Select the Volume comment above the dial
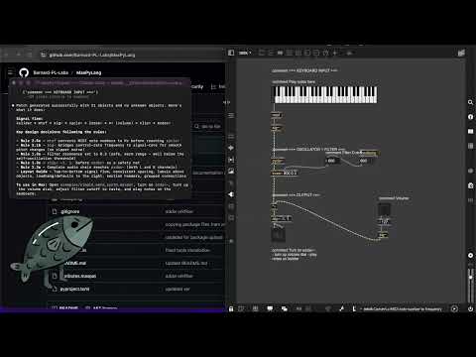This screenshot has width=476, height=357. click(x=394, y=198)
